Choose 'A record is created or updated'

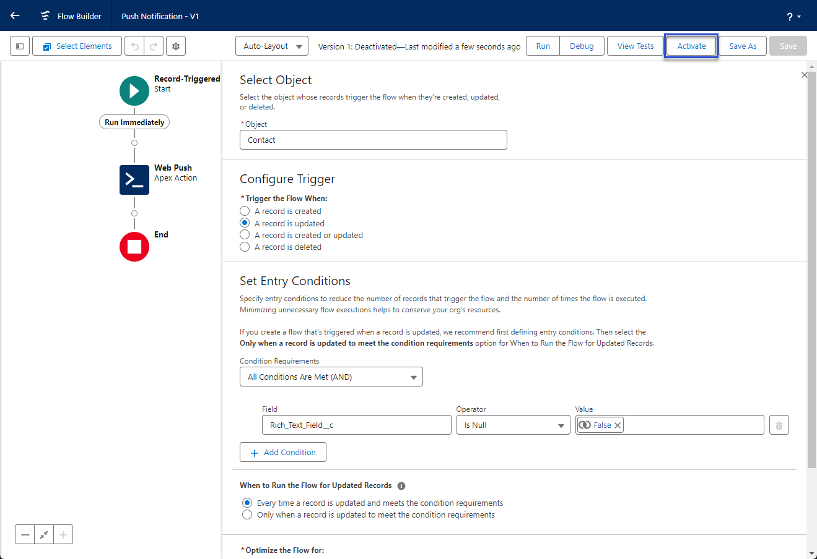click(x=245, y=235)
